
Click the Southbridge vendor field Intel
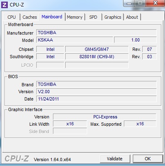tap(50, 57)
